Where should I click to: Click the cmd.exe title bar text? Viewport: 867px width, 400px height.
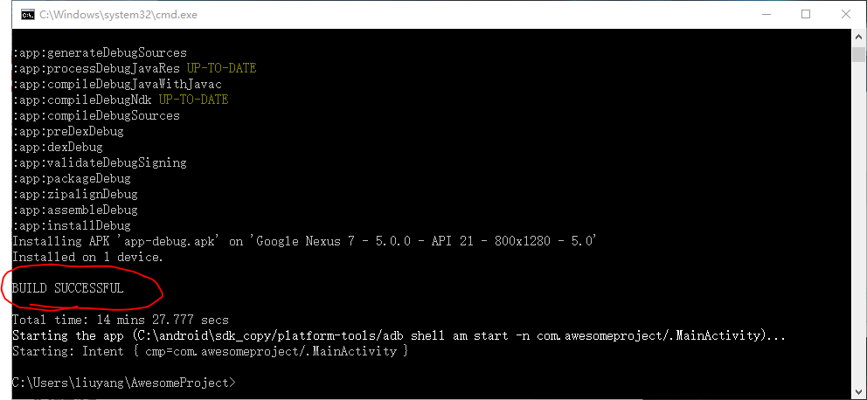118,15
